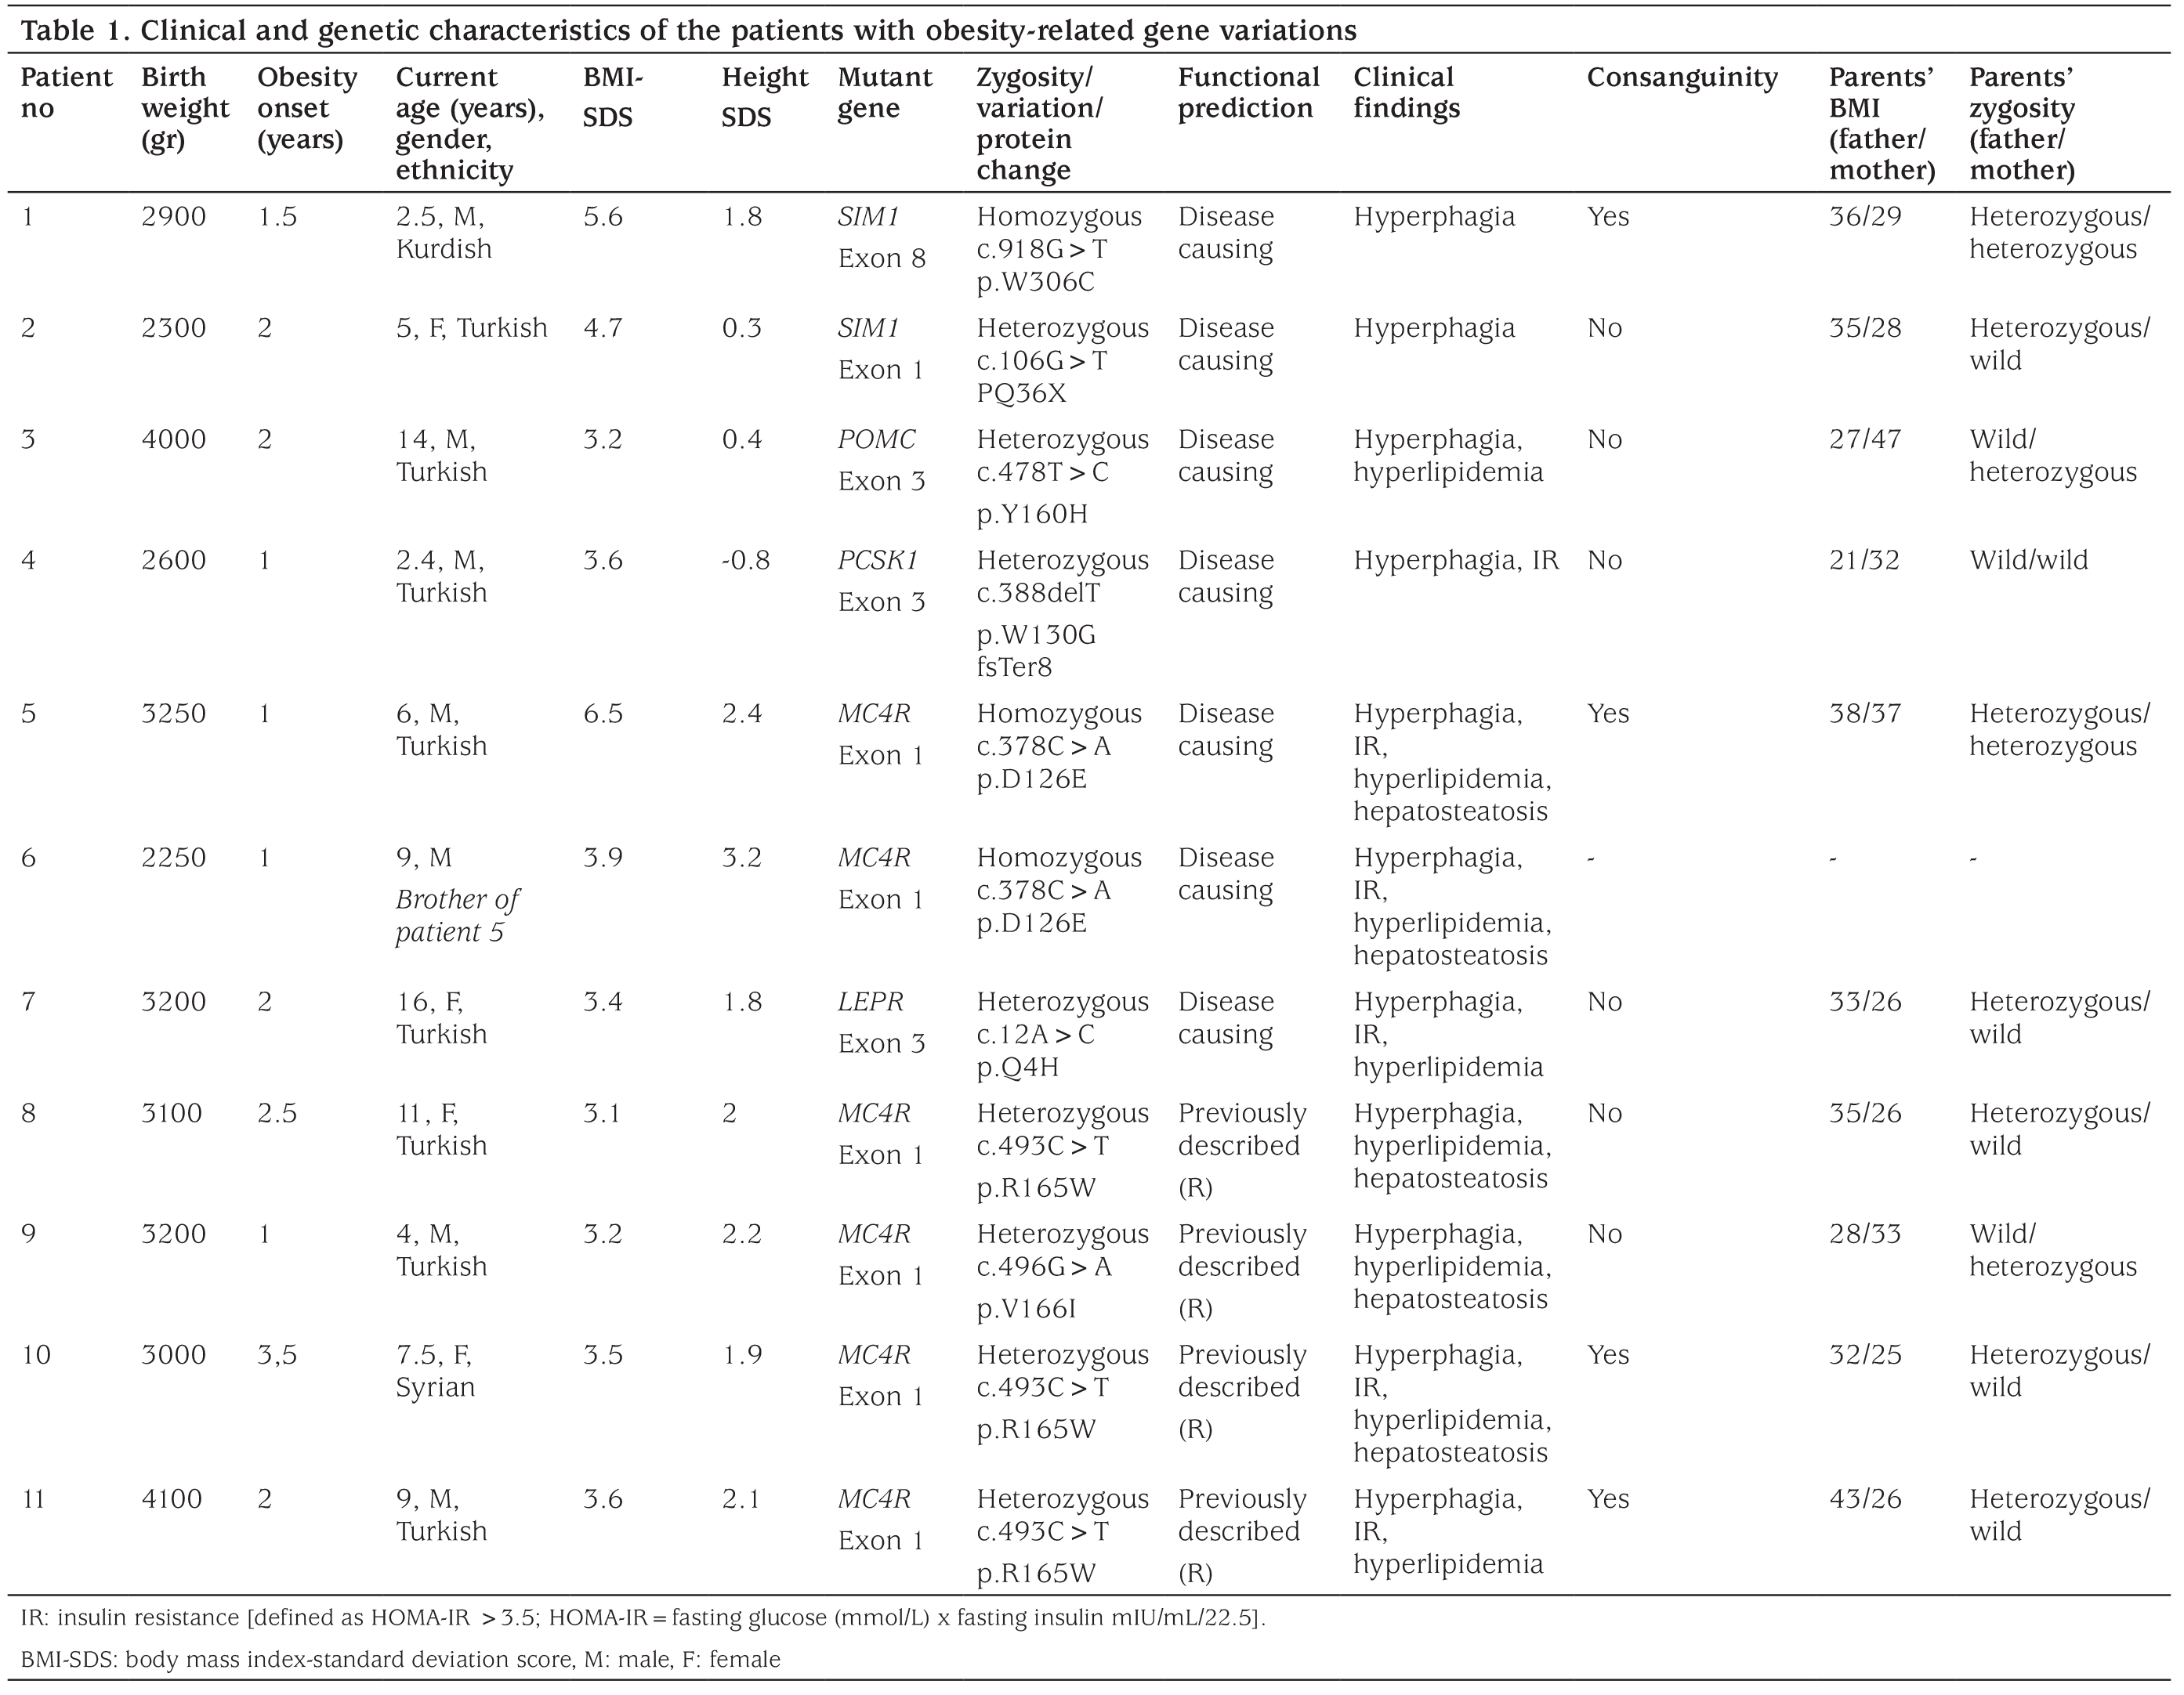Select birth weight '3000'
The width and height of the screenshot is (2184, 1695).
pyautogui.click(x=173, y=1354)
